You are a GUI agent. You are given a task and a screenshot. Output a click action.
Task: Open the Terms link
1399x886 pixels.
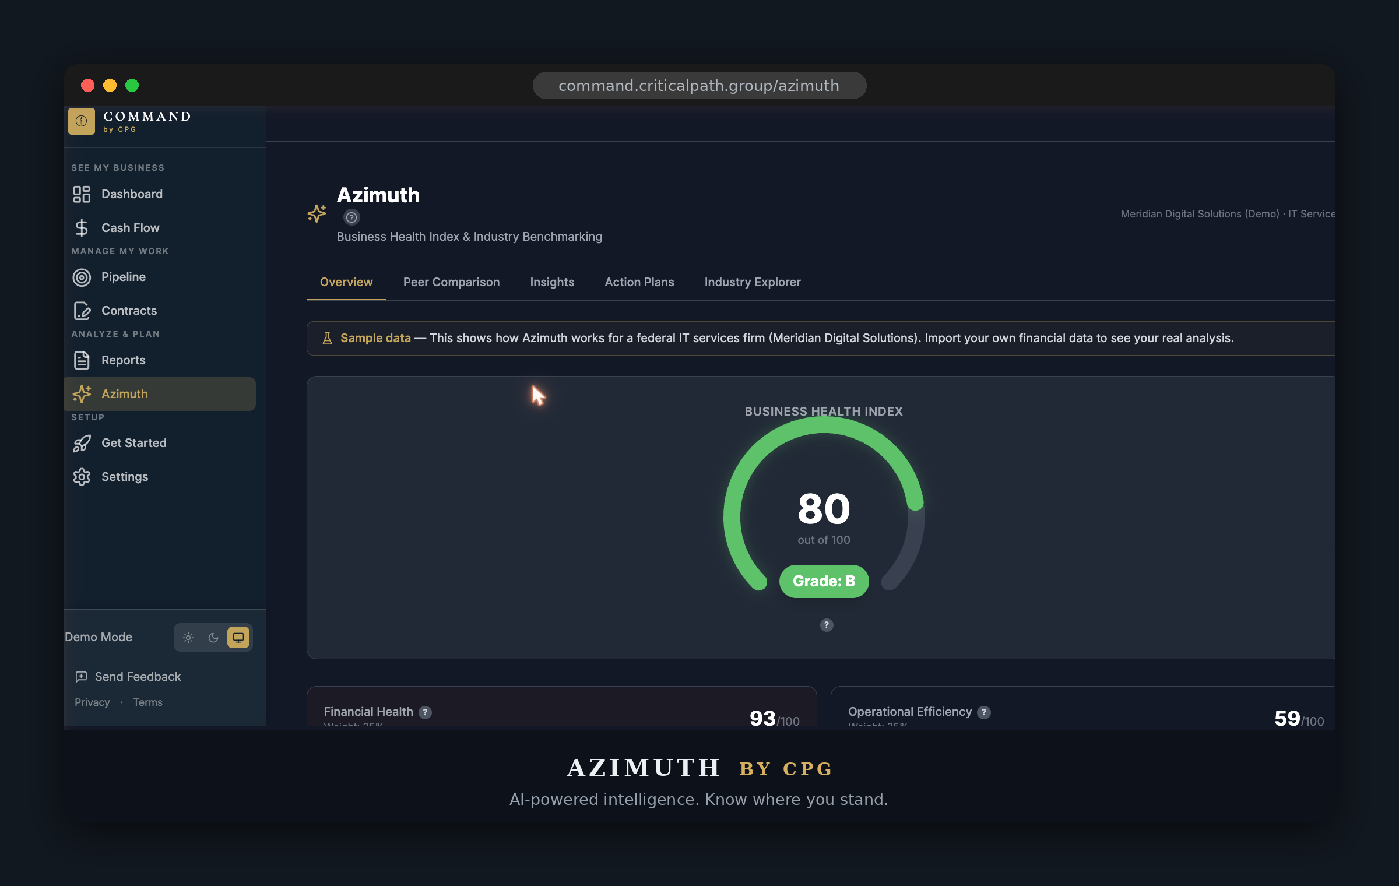[147, 702]
